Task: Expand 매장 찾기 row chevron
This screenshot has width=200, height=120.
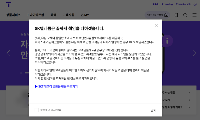Action: click(x=189, y=100)
